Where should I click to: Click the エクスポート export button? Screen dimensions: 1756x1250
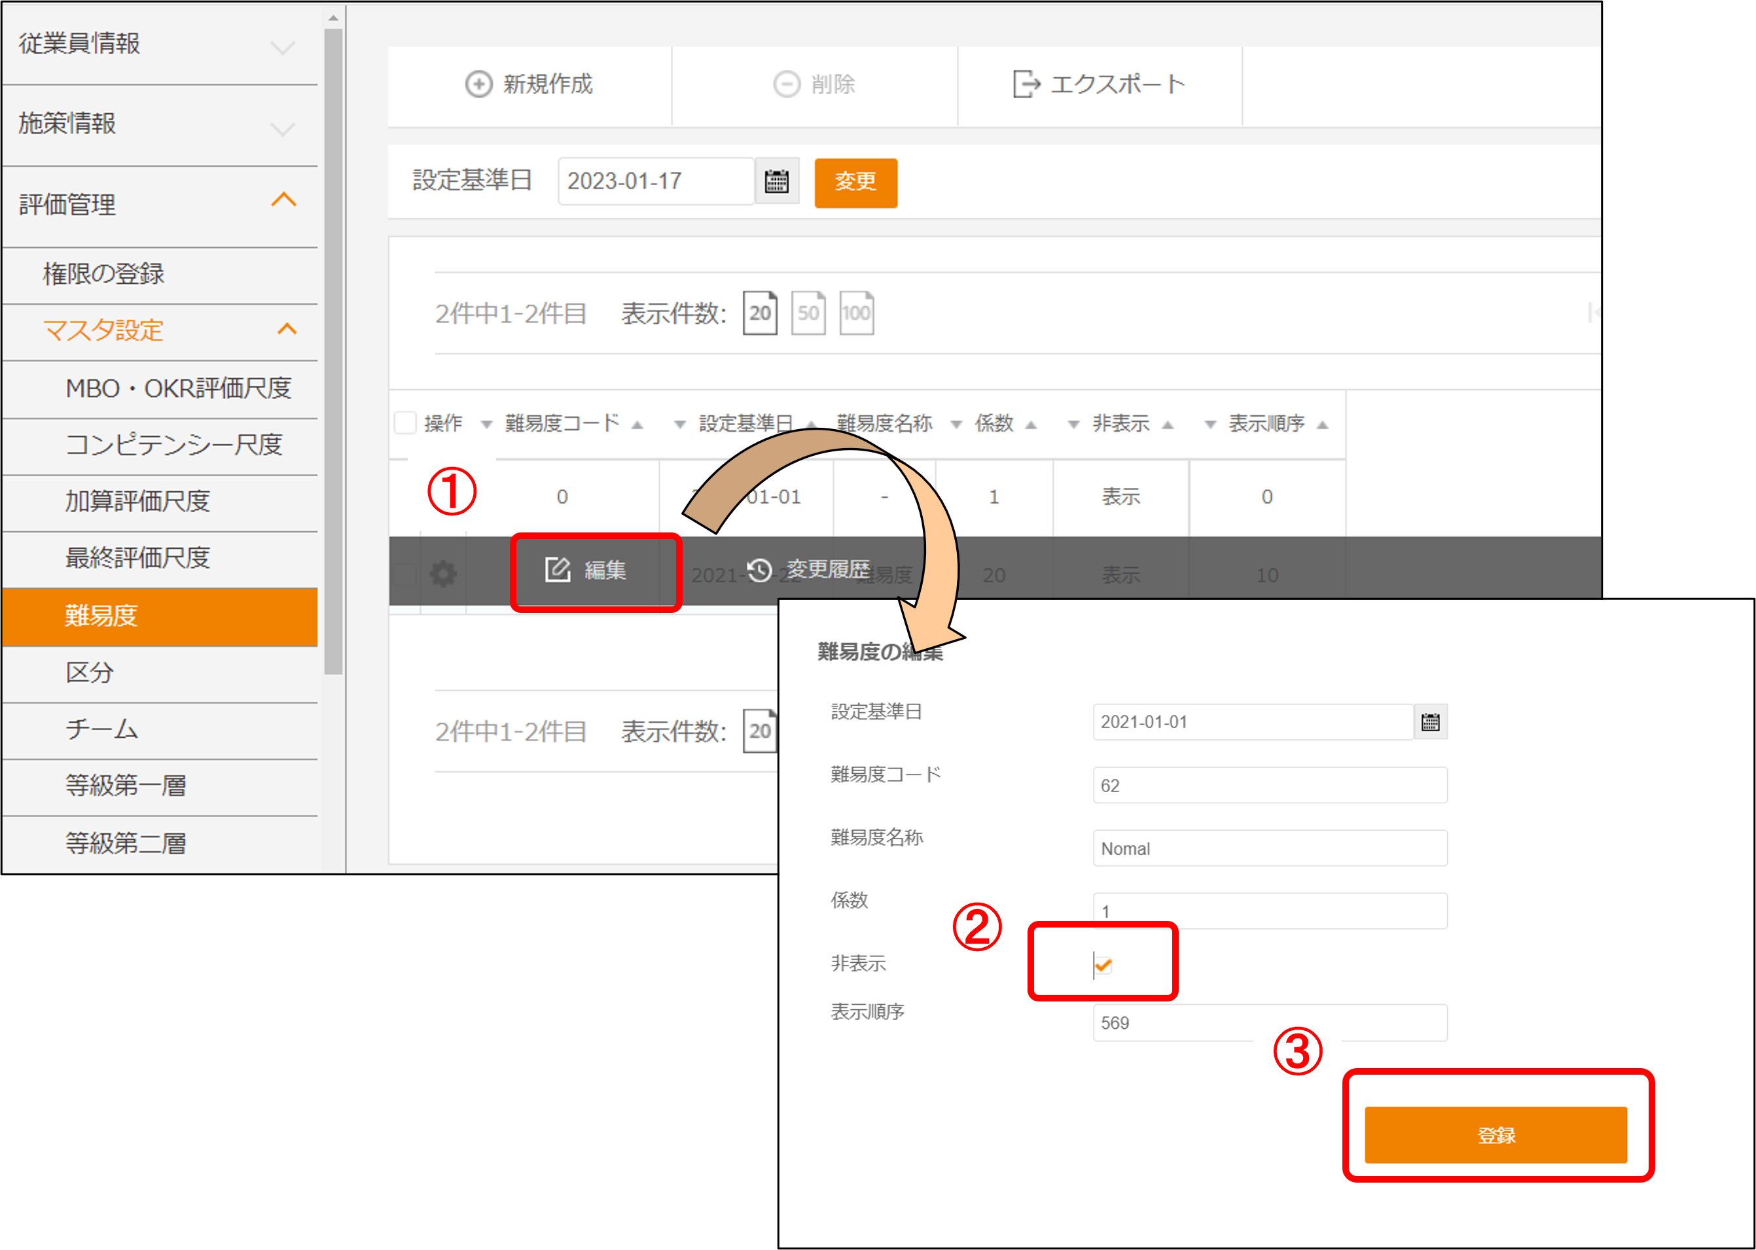pyautogui.click(x=1099, y=84)
